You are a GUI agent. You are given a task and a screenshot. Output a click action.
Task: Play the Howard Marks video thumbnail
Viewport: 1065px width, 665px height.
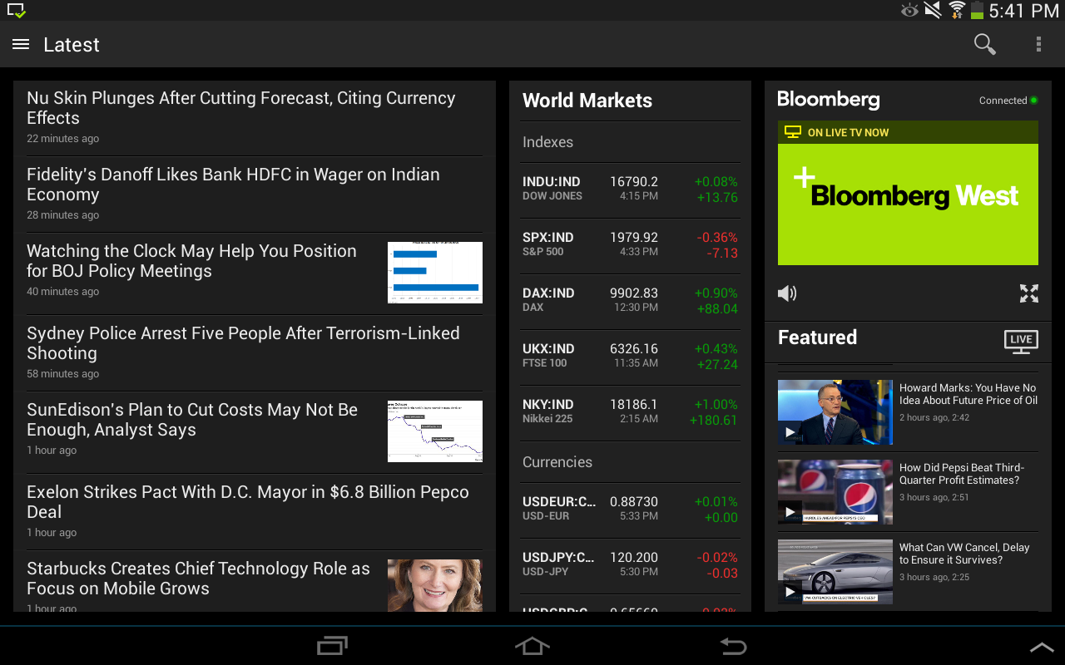point(835,412)
